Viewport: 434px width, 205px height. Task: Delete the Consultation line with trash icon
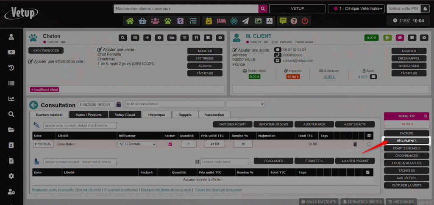tap(355, 145)
